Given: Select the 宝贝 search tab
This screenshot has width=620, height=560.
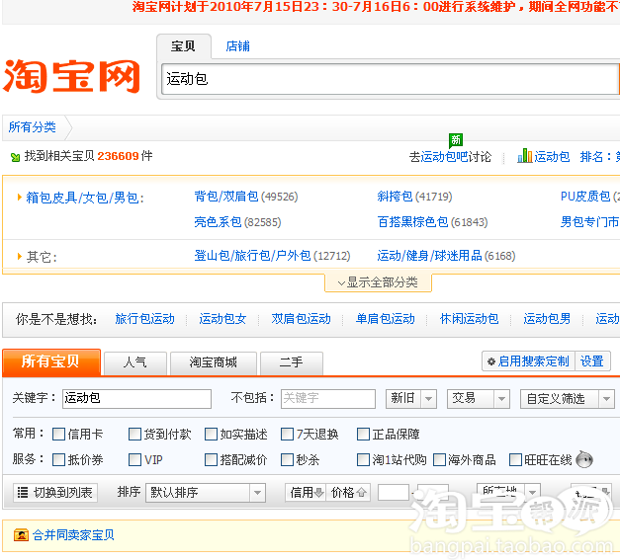Looking at the screenshot, I should click(184, 46).
